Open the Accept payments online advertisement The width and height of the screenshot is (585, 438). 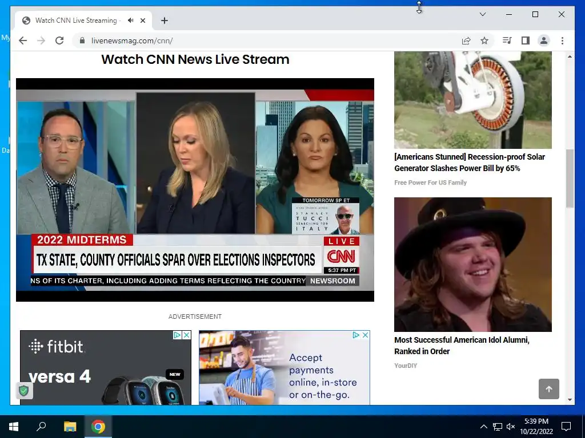[285, 368]
